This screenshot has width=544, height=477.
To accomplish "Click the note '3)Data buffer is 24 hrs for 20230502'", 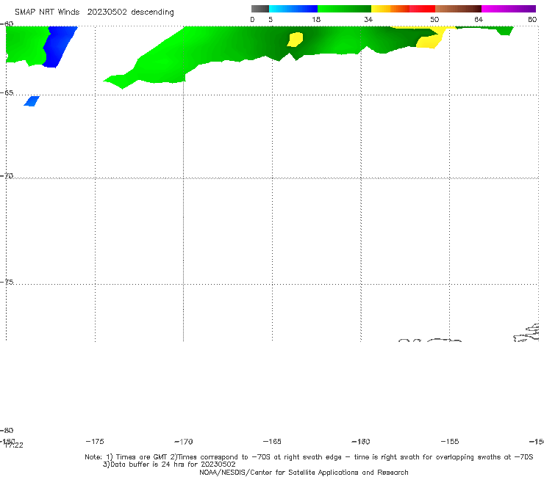I will point(169,465).
